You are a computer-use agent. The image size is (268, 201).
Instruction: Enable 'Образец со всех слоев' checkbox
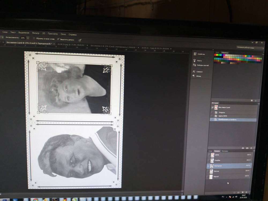click(34, 38)
